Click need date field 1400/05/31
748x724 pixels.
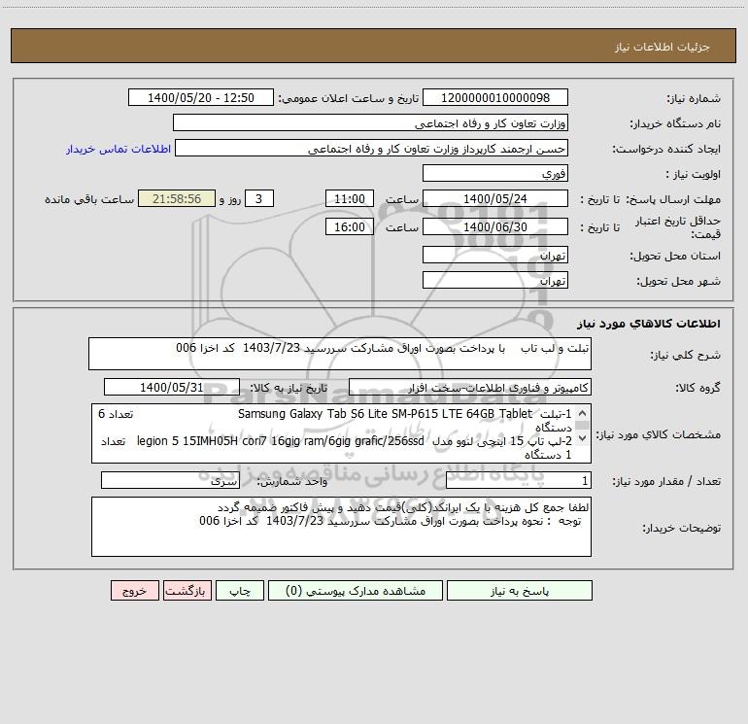[172, 387]
